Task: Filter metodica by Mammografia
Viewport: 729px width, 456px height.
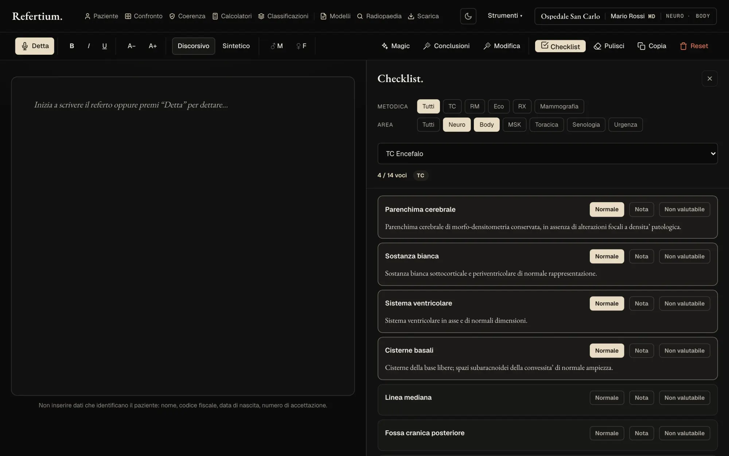Action: [x=559, y=107]
